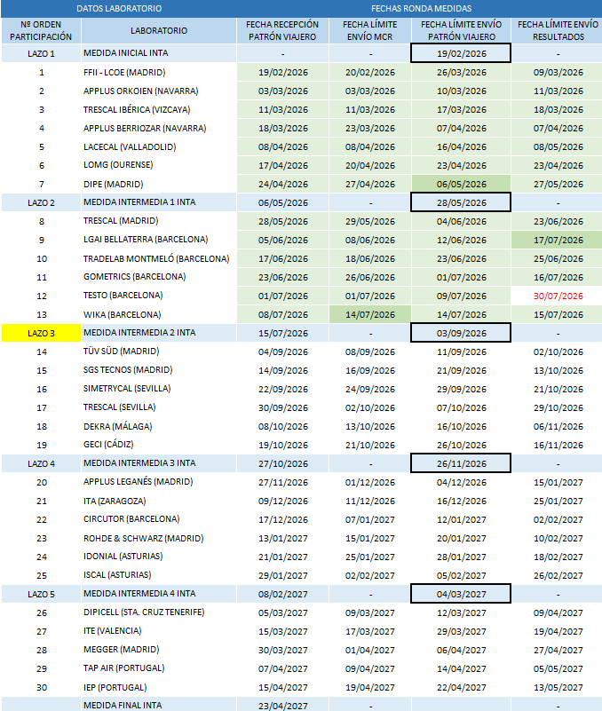The height and width of the screenshot is (711, 602).
Task: Select the 17/07/2026 results cell for LGAI
Action: 558,240
